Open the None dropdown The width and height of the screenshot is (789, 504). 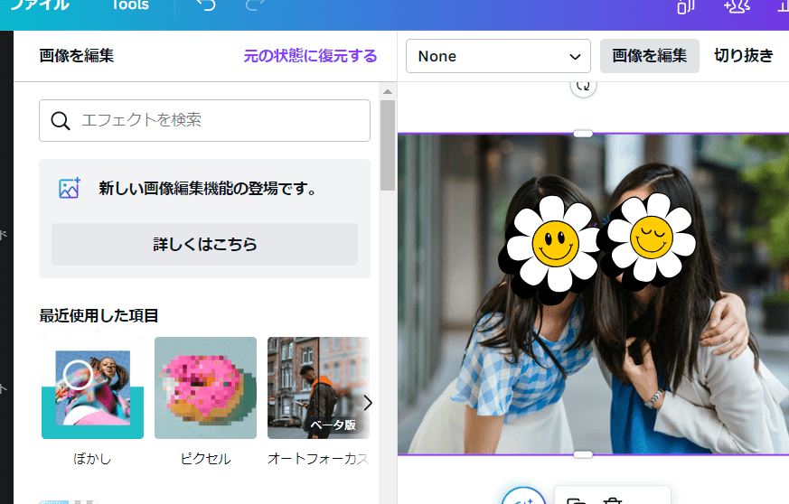tap(498, 56)
